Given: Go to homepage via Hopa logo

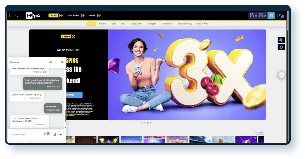Looking at the screenshot, I should coord(33,15).
